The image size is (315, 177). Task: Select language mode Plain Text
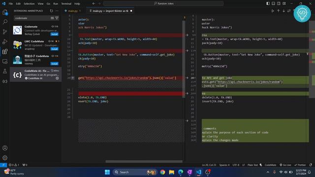(252, 165)
